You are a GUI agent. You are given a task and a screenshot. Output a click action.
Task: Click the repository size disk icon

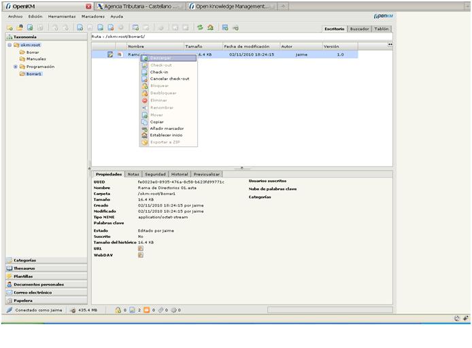[73, 310]
